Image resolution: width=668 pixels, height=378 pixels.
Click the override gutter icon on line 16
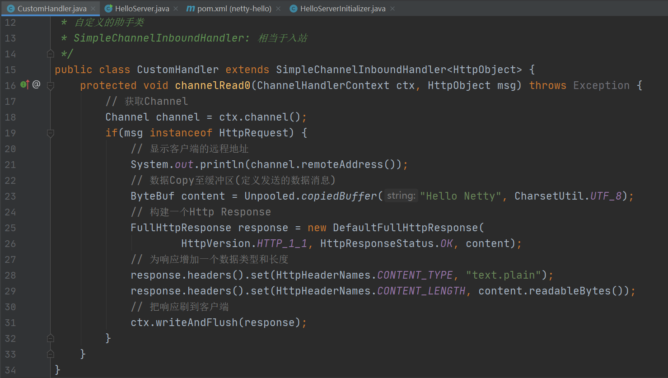click(x=25, y=84)
